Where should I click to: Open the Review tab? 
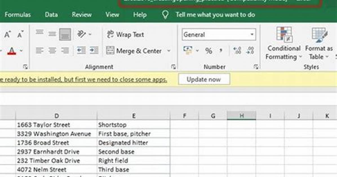(x=82, y=15)
